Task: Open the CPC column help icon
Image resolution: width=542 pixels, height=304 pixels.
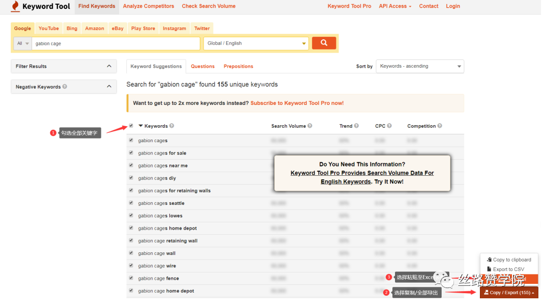Action: [389, 126]
